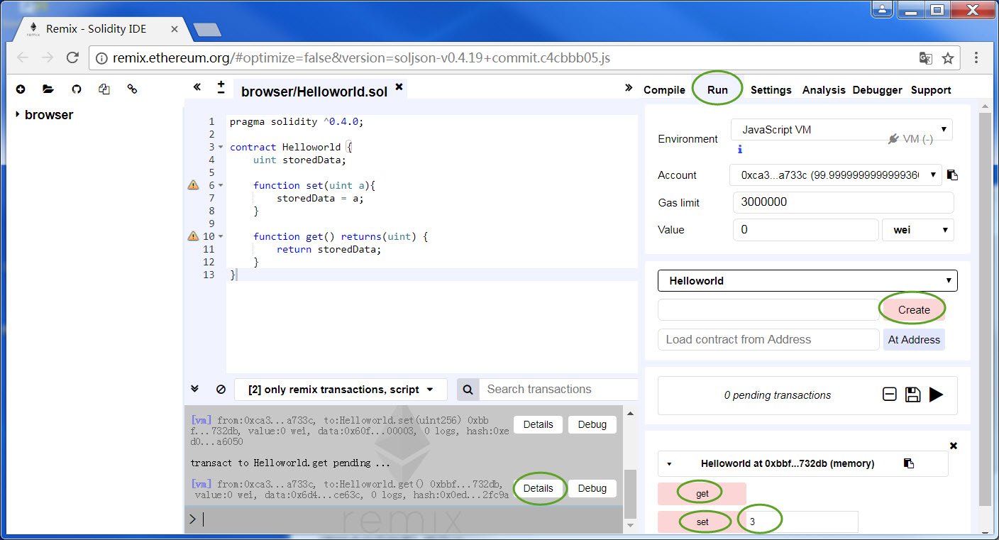This screenshot has width=999, height=540.
Task: Switch to the Compile tab
Action: [664, 90]
